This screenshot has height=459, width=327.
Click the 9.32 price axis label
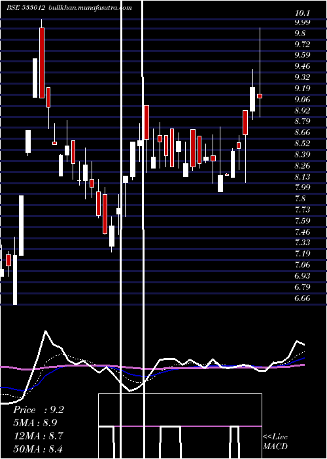coord(302,77)
